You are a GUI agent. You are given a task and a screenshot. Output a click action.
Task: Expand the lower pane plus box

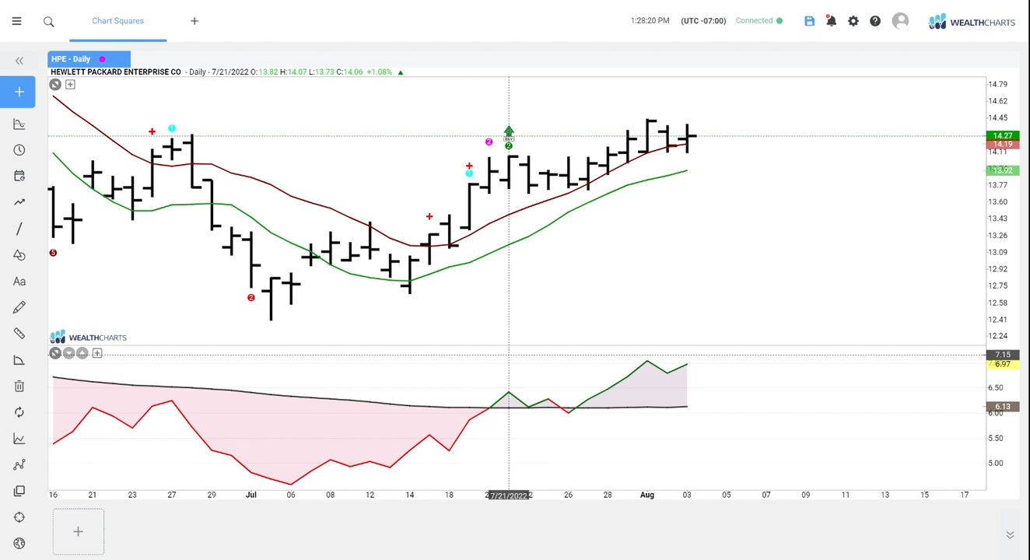click(97, 353)
